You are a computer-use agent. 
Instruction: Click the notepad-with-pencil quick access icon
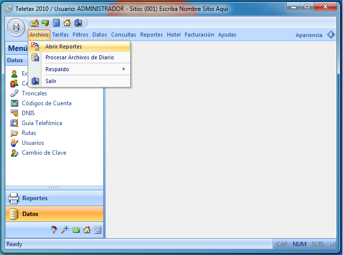coord(35,23)
